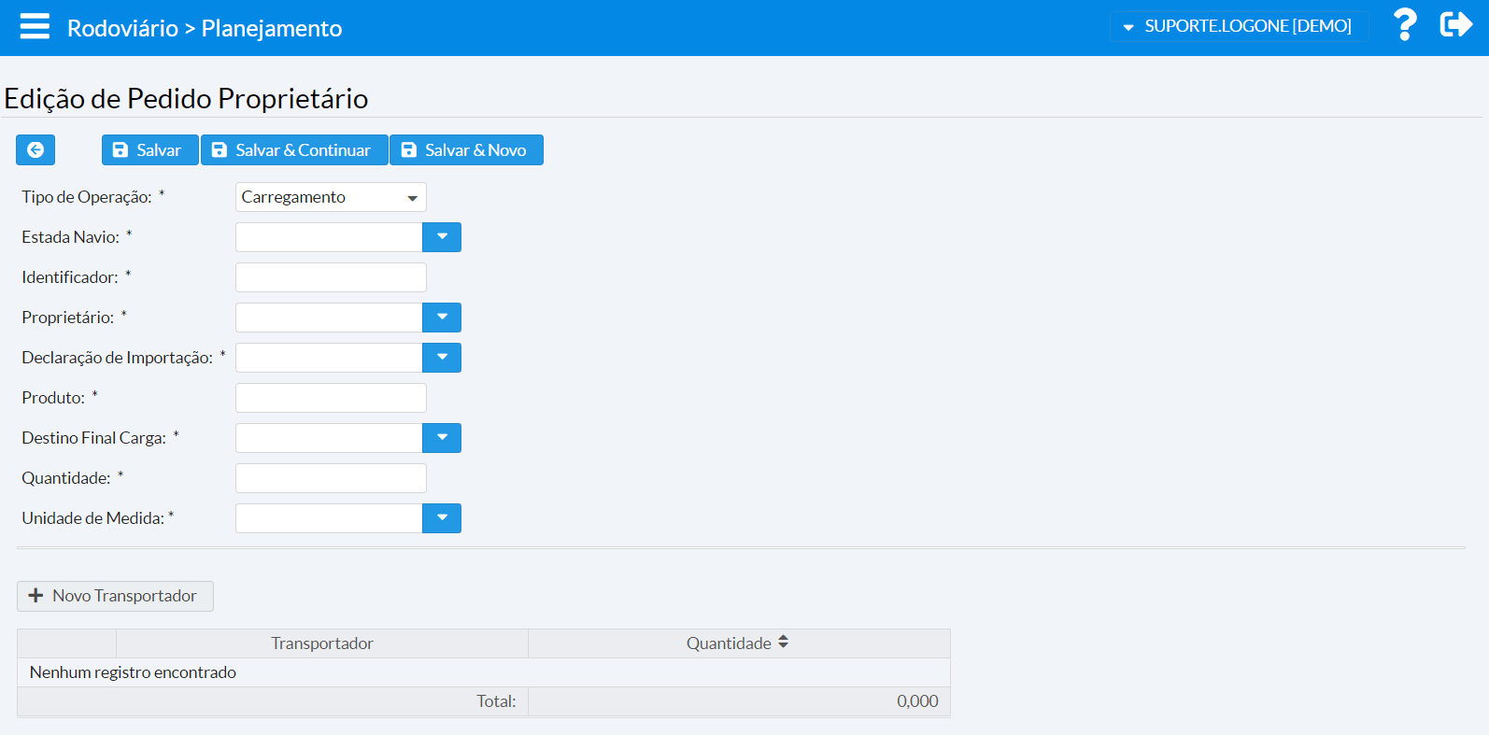Open the hamburger navigation menu

pos(35,26)
